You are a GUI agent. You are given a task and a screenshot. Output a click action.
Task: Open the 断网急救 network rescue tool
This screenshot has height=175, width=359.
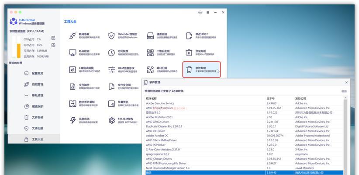84,36
